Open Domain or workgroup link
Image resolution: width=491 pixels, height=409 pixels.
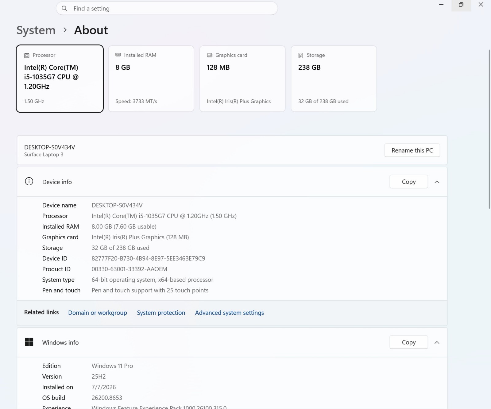(x=98, y=313)
